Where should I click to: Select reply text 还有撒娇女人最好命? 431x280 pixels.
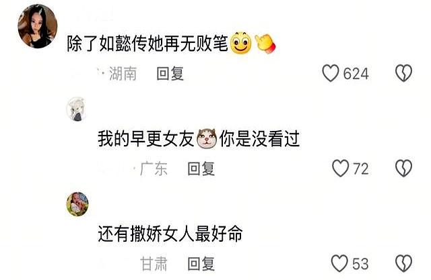click(x=170, y=234)
